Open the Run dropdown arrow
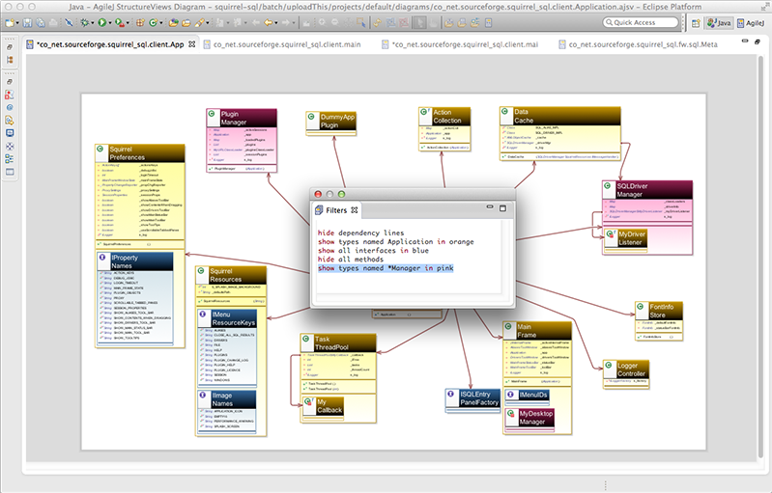This screenshot has height=493, width=772. point(110,22)
